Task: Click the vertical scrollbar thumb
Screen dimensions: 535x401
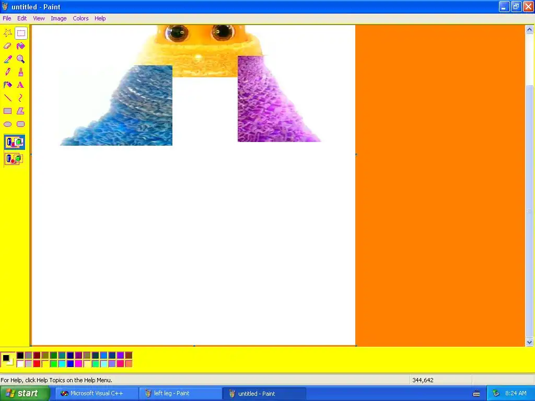Action: 530,211
